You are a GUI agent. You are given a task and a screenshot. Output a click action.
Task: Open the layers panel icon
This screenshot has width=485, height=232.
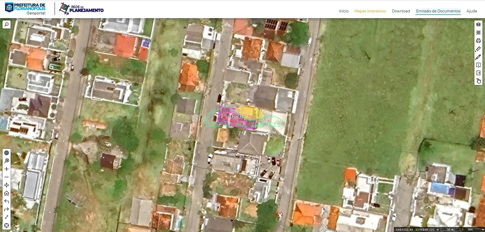pyautogui.click(x=478, y=24)
